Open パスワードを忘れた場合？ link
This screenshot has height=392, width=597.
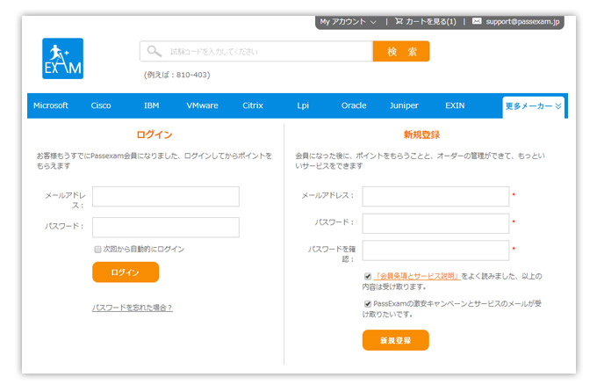[x=132, y=308]
